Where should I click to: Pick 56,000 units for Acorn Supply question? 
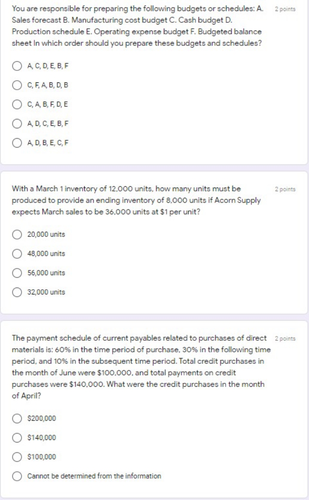pyautogui.click(x=18, y=273)
